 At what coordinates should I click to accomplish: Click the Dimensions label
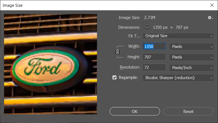(129, 27)
